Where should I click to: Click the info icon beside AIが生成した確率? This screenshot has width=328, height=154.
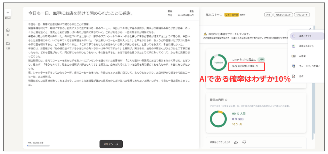tap(257, 66)
